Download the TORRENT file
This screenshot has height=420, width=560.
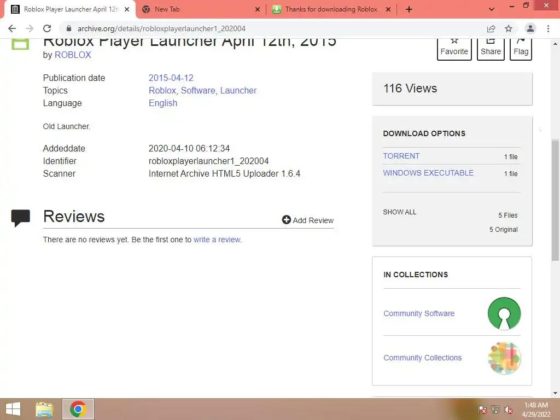[401, 156]
